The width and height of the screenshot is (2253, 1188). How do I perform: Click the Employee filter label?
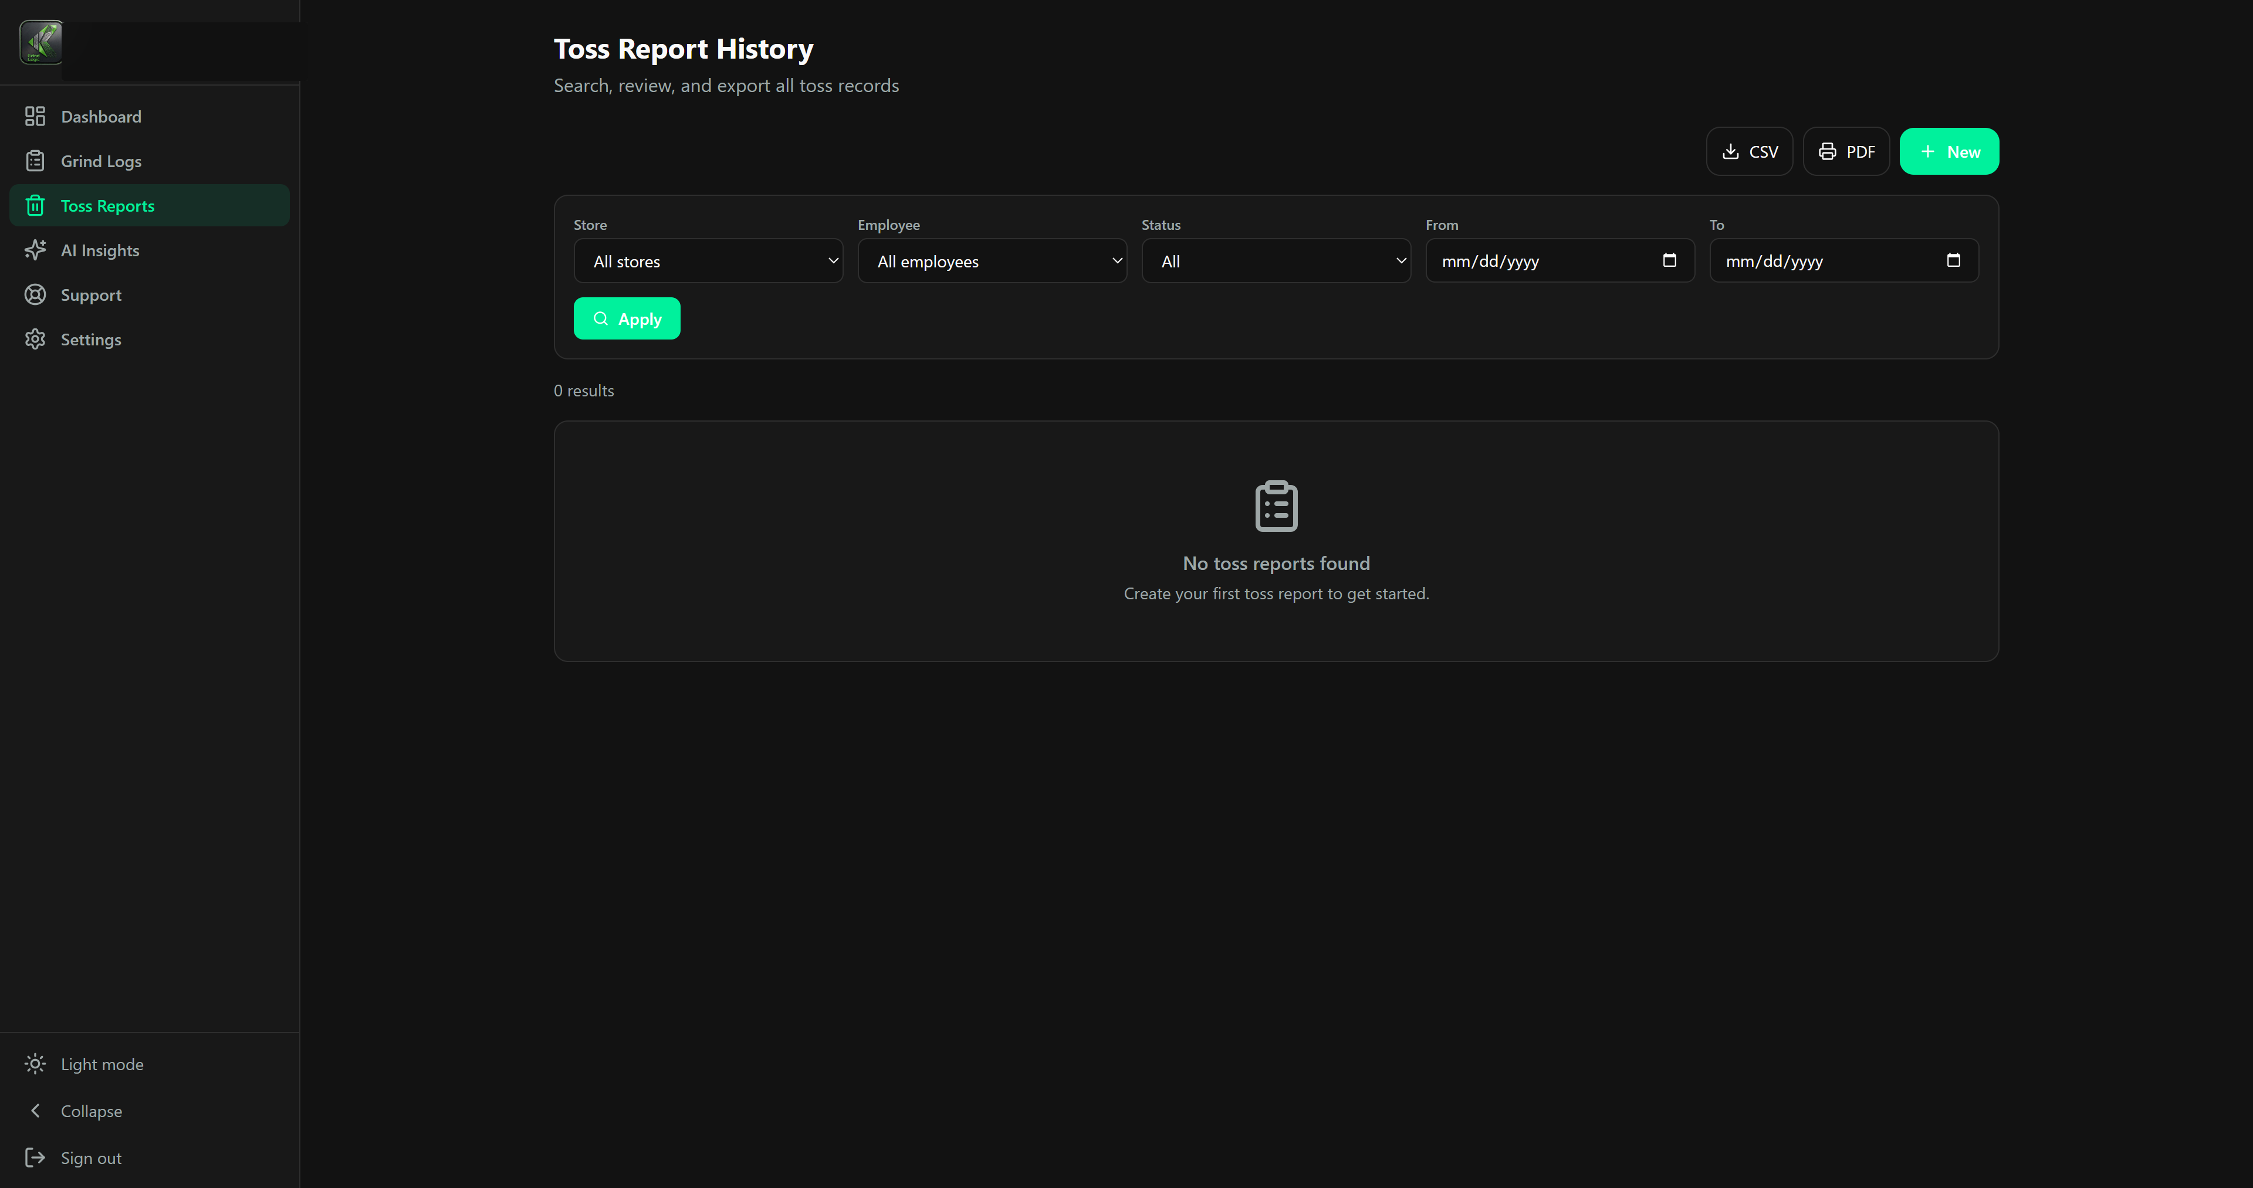(889, 225)
